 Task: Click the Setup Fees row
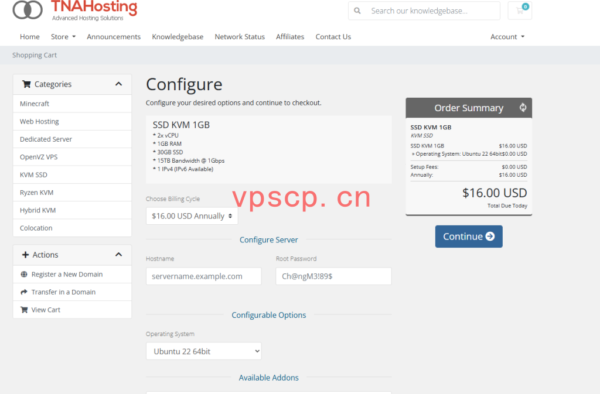click(x=469, y=167)
